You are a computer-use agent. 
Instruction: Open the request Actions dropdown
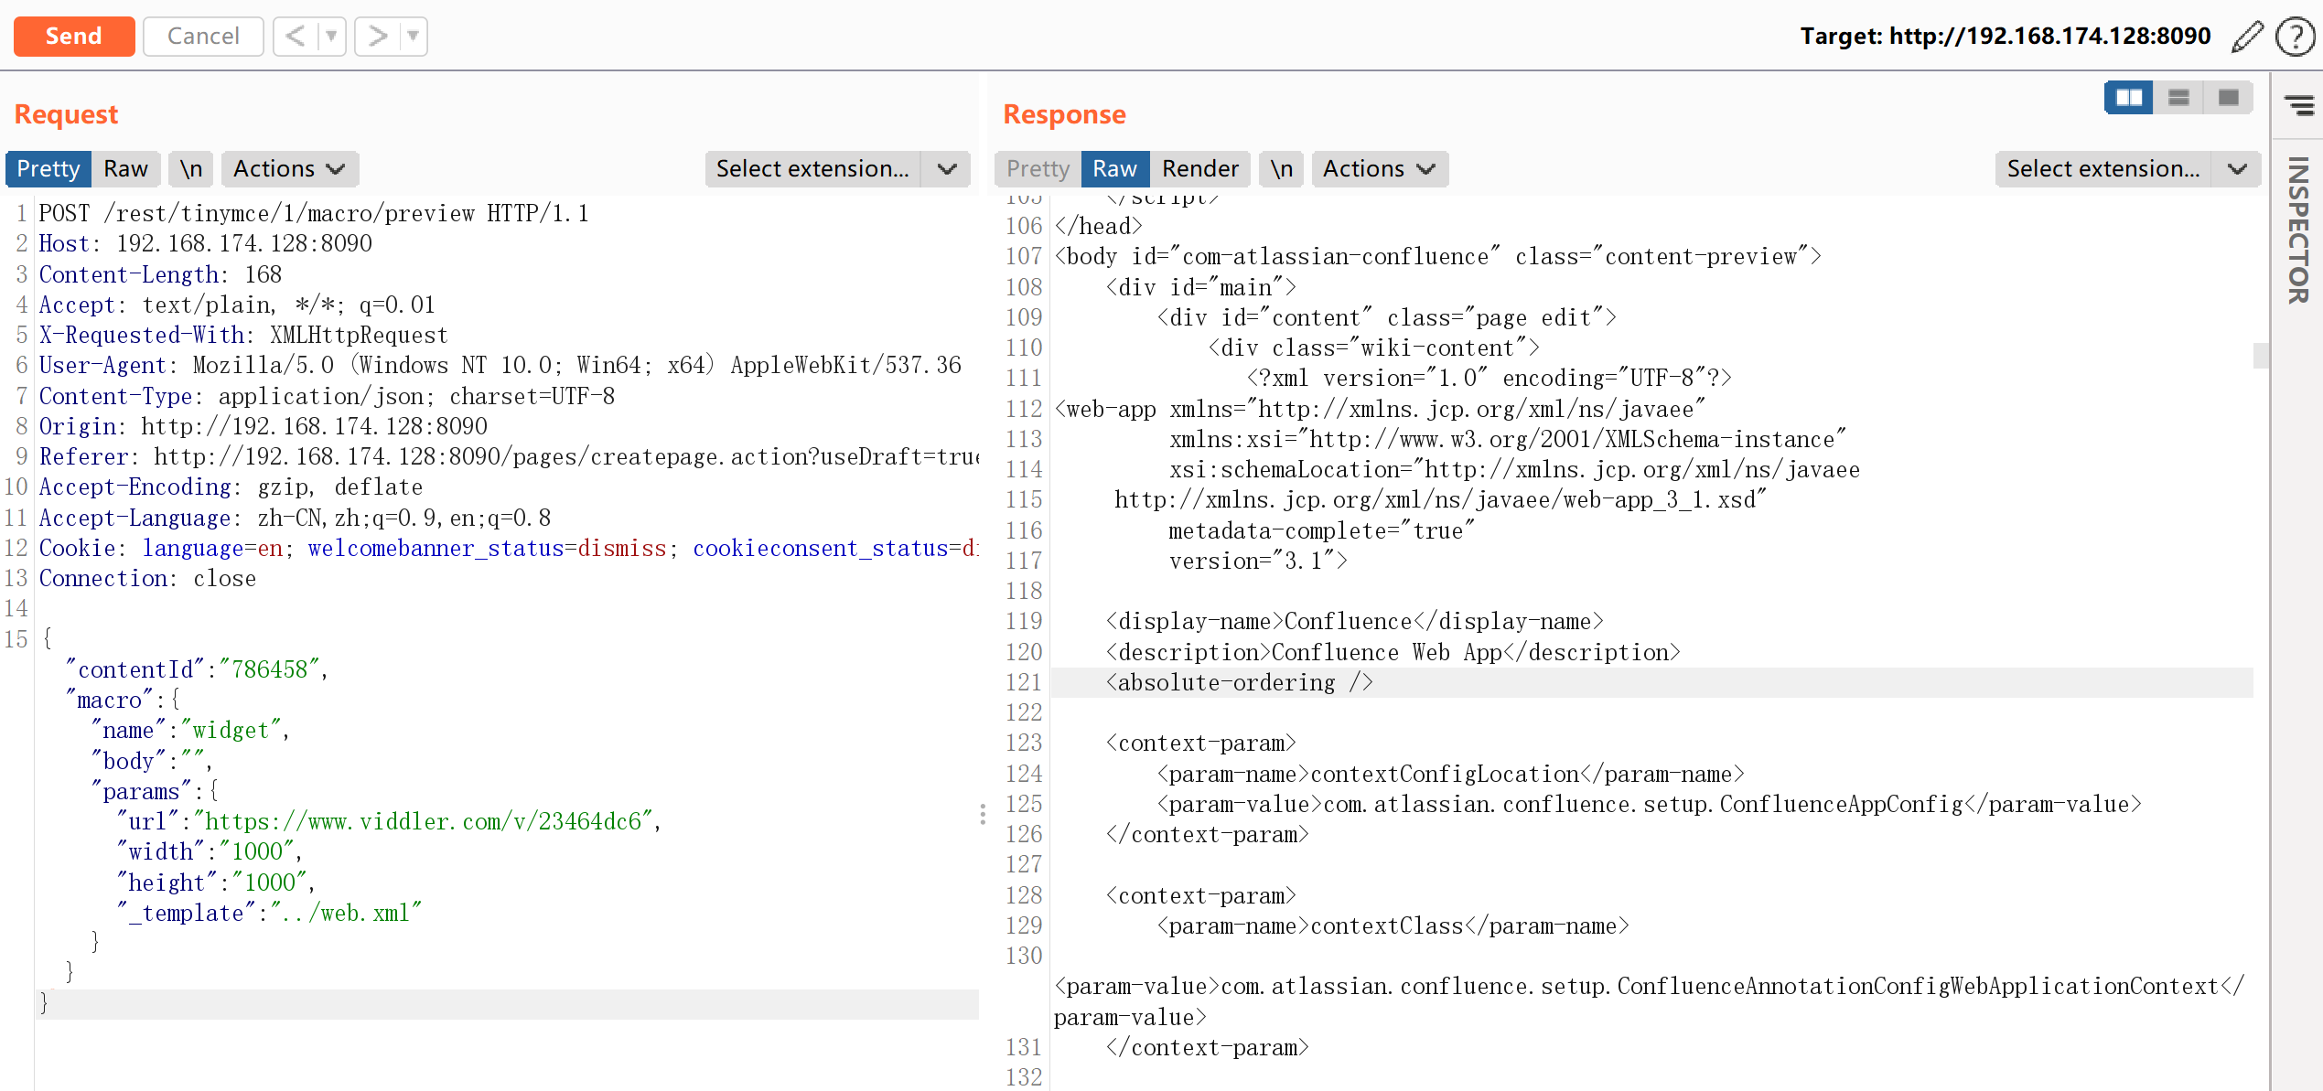(x=288, y=169)
